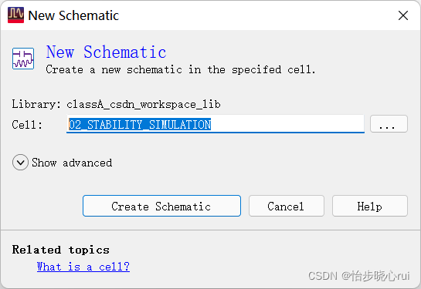Cancel the new schematic creation

(x=287, y=206)
